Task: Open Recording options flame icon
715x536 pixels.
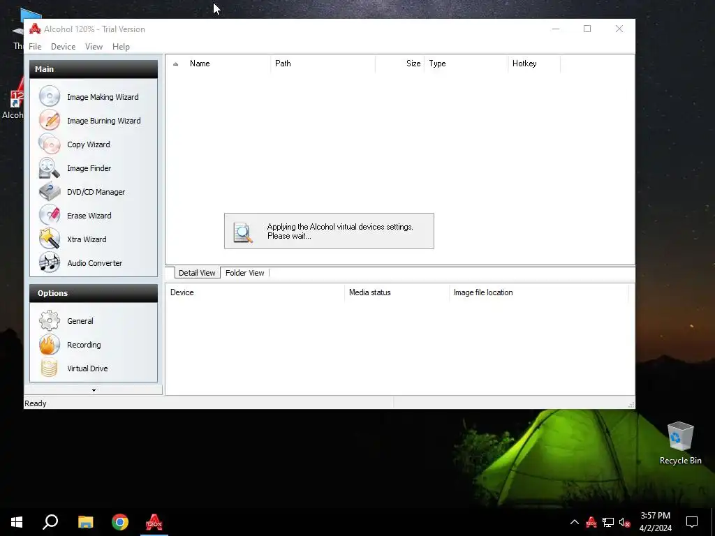Action: (50, 344)
